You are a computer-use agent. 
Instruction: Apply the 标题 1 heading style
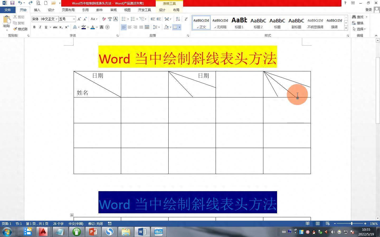pyautogui.click(x=239, y=23)
